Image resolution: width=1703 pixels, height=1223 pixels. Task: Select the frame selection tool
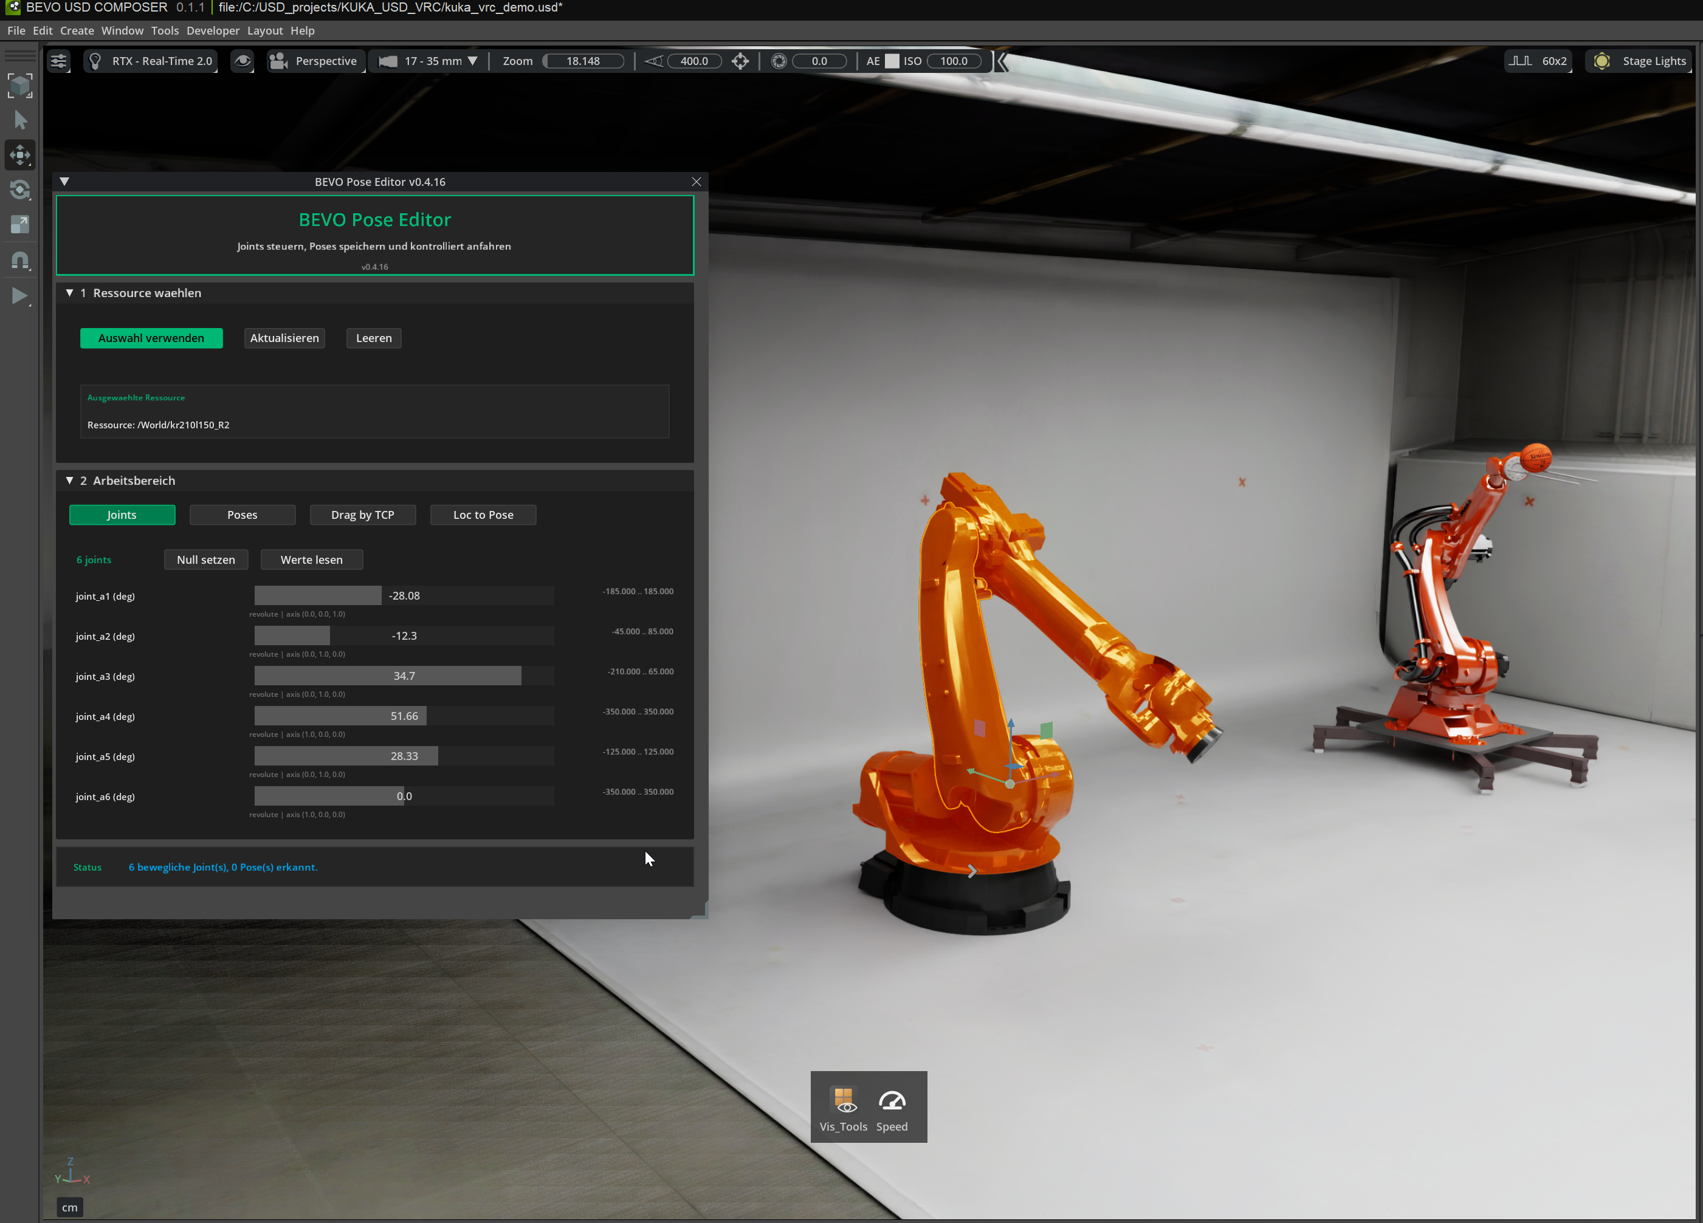tap(20, 85)
